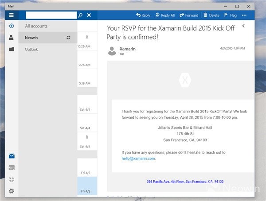Open the 394 Pacific Ave address link
The width and height of the screenshot is (266, 201).
[x=185, y=182]
